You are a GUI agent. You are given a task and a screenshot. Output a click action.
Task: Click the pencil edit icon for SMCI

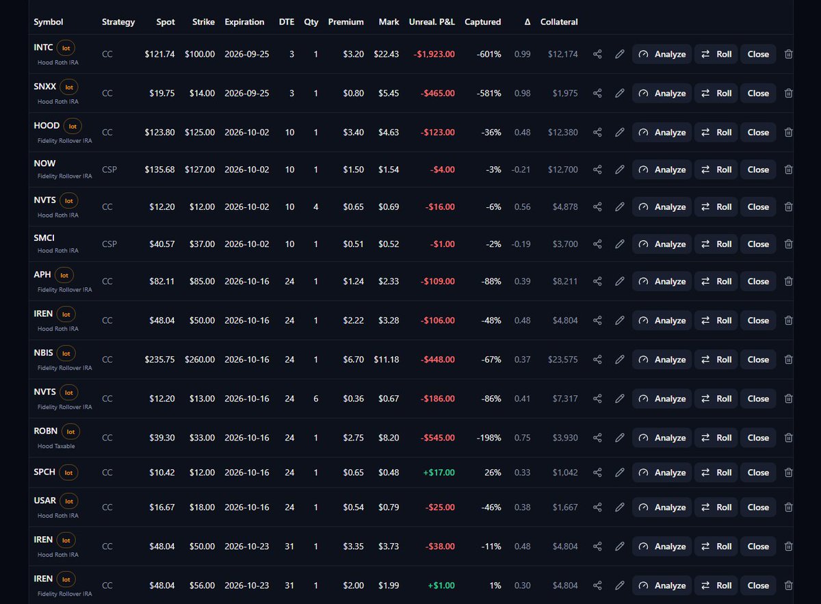(620, 244)
